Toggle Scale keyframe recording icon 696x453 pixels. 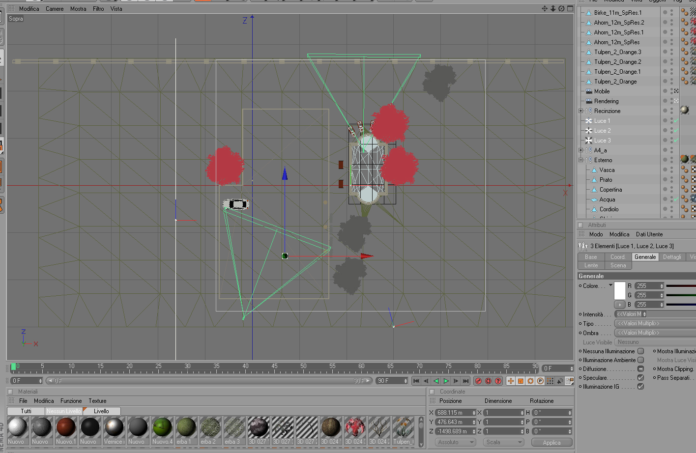[x=521, y=381]
